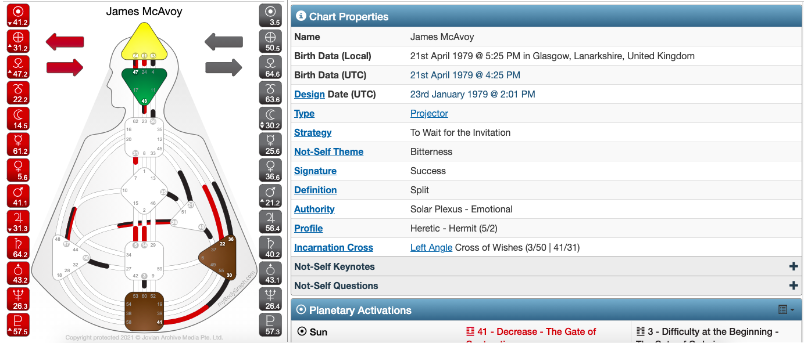Select the gray South Node 63.6 tile
The image size is (804, 343).
pyautogui.click(x=270, y=92)
